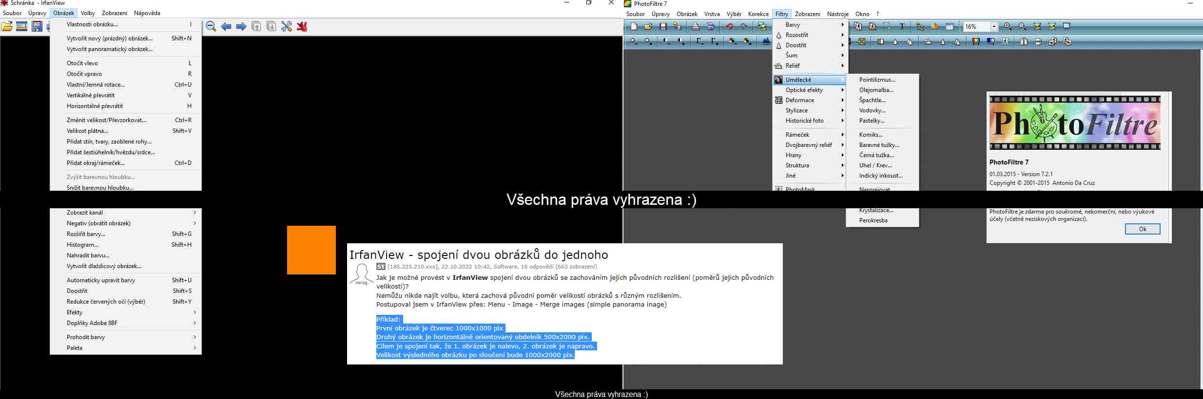Click the IrfanView floppy save icon

(37, 26)
